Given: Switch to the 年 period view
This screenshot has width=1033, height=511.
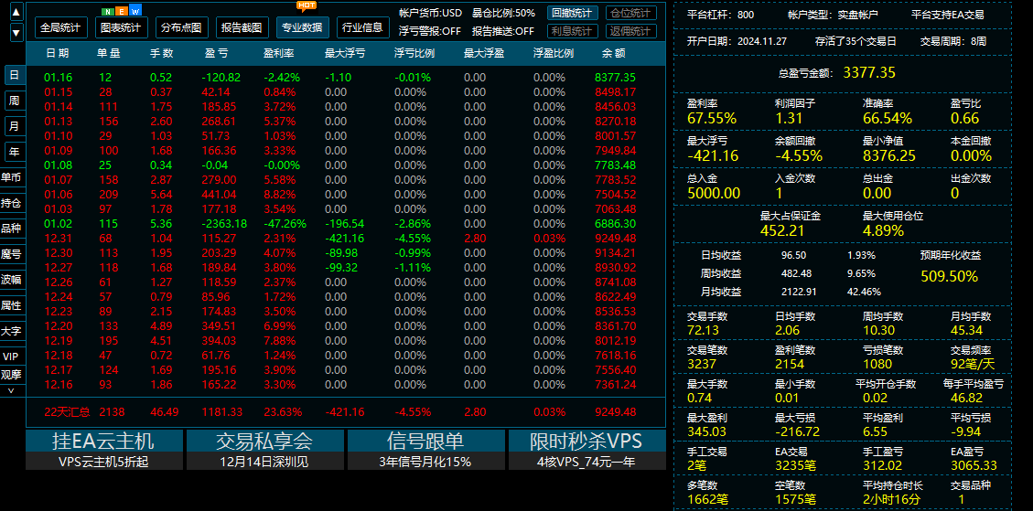Looking at the screenshot, I should [14, 152].
